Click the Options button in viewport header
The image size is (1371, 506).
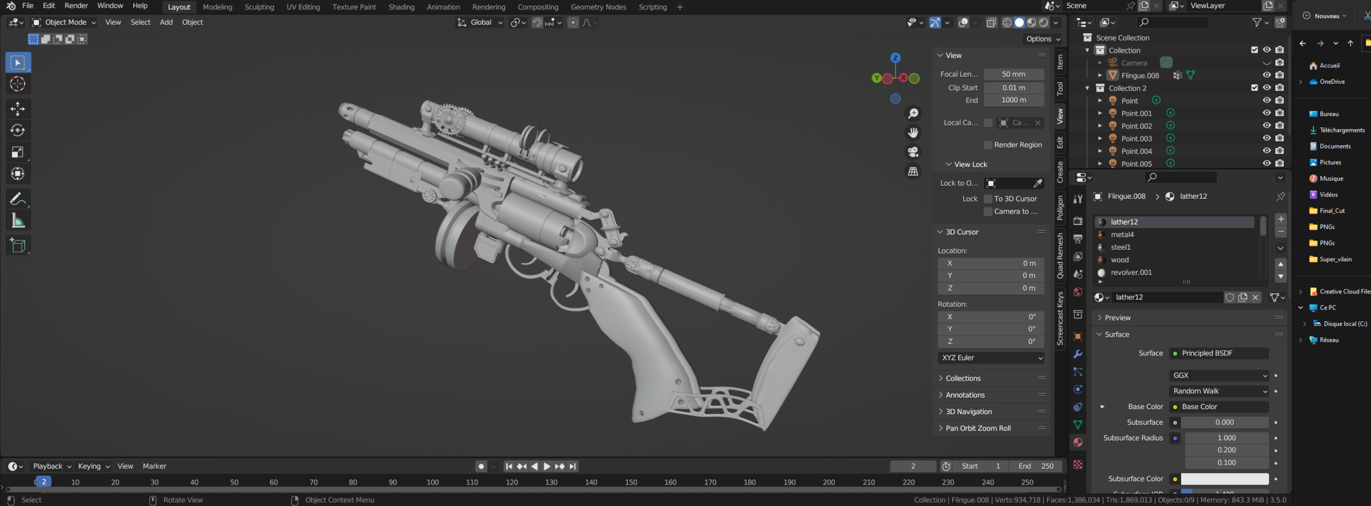coord(1043,39)
